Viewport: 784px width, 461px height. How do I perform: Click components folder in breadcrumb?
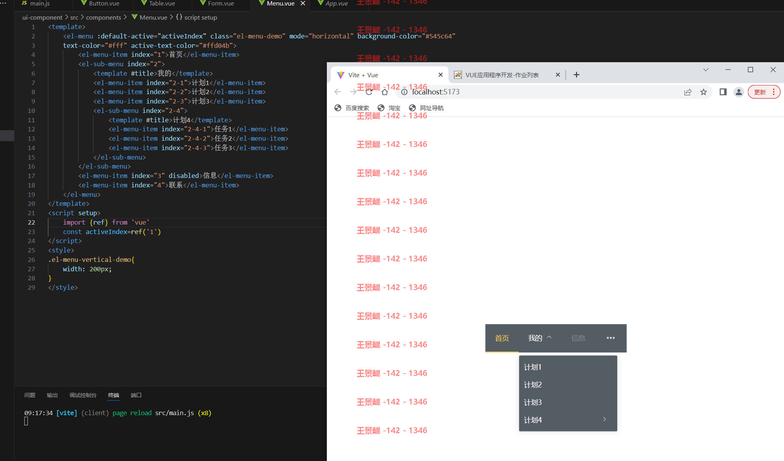pyautogui.click(x=103, y=17)
